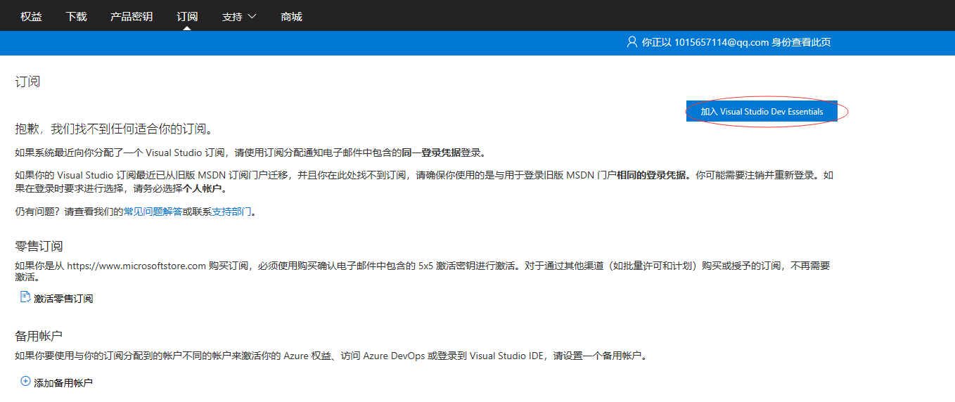Screen dimensions: 955x402
Task: Click the 零售订阅 section heading
Action: pos(39,246)
